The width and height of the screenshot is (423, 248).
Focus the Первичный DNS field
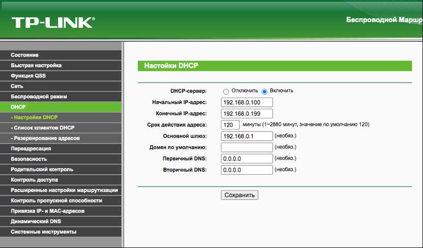247,159
